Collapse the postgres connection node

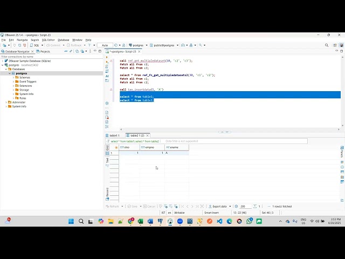pos(2,65)
